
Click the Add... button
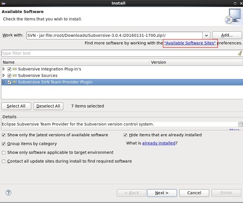click(227, 35)
